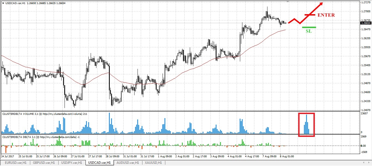Screen dimensions: 372x166
Task: Click the 24 Jul 2017 time axis label
Action: coord(8,157)
